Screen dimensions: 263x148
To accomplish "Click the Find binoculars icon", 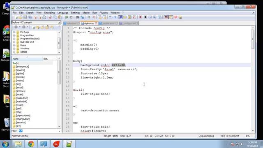I will (77, 17).
